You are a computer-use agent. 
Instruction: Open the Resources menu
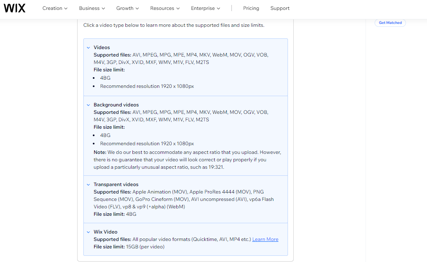(x=165, y=8)
